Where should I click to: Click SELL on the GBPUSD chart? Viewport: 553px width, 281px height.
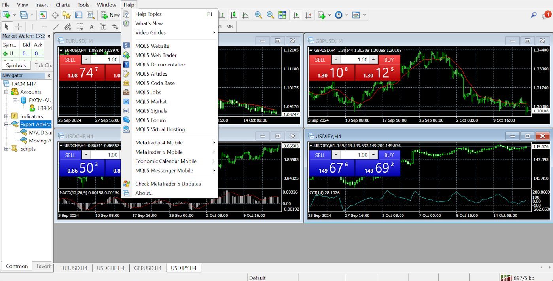coord(320,60)
